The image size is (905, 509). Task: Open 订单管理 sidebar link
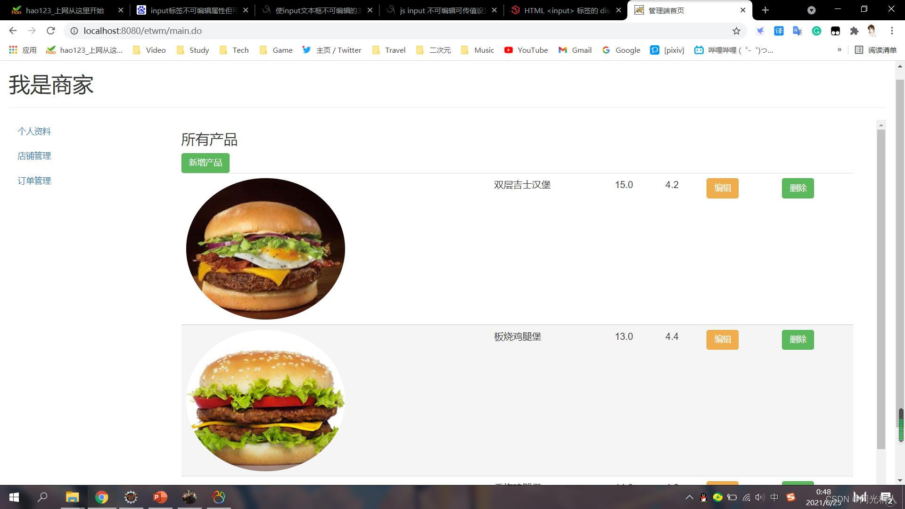point(34,181)
